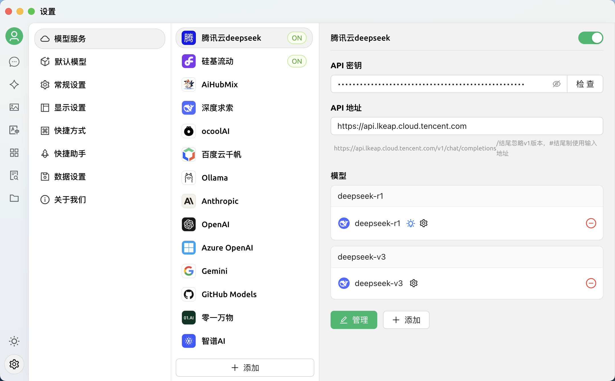Select 智谱AI provider

[x=244, y=341]
